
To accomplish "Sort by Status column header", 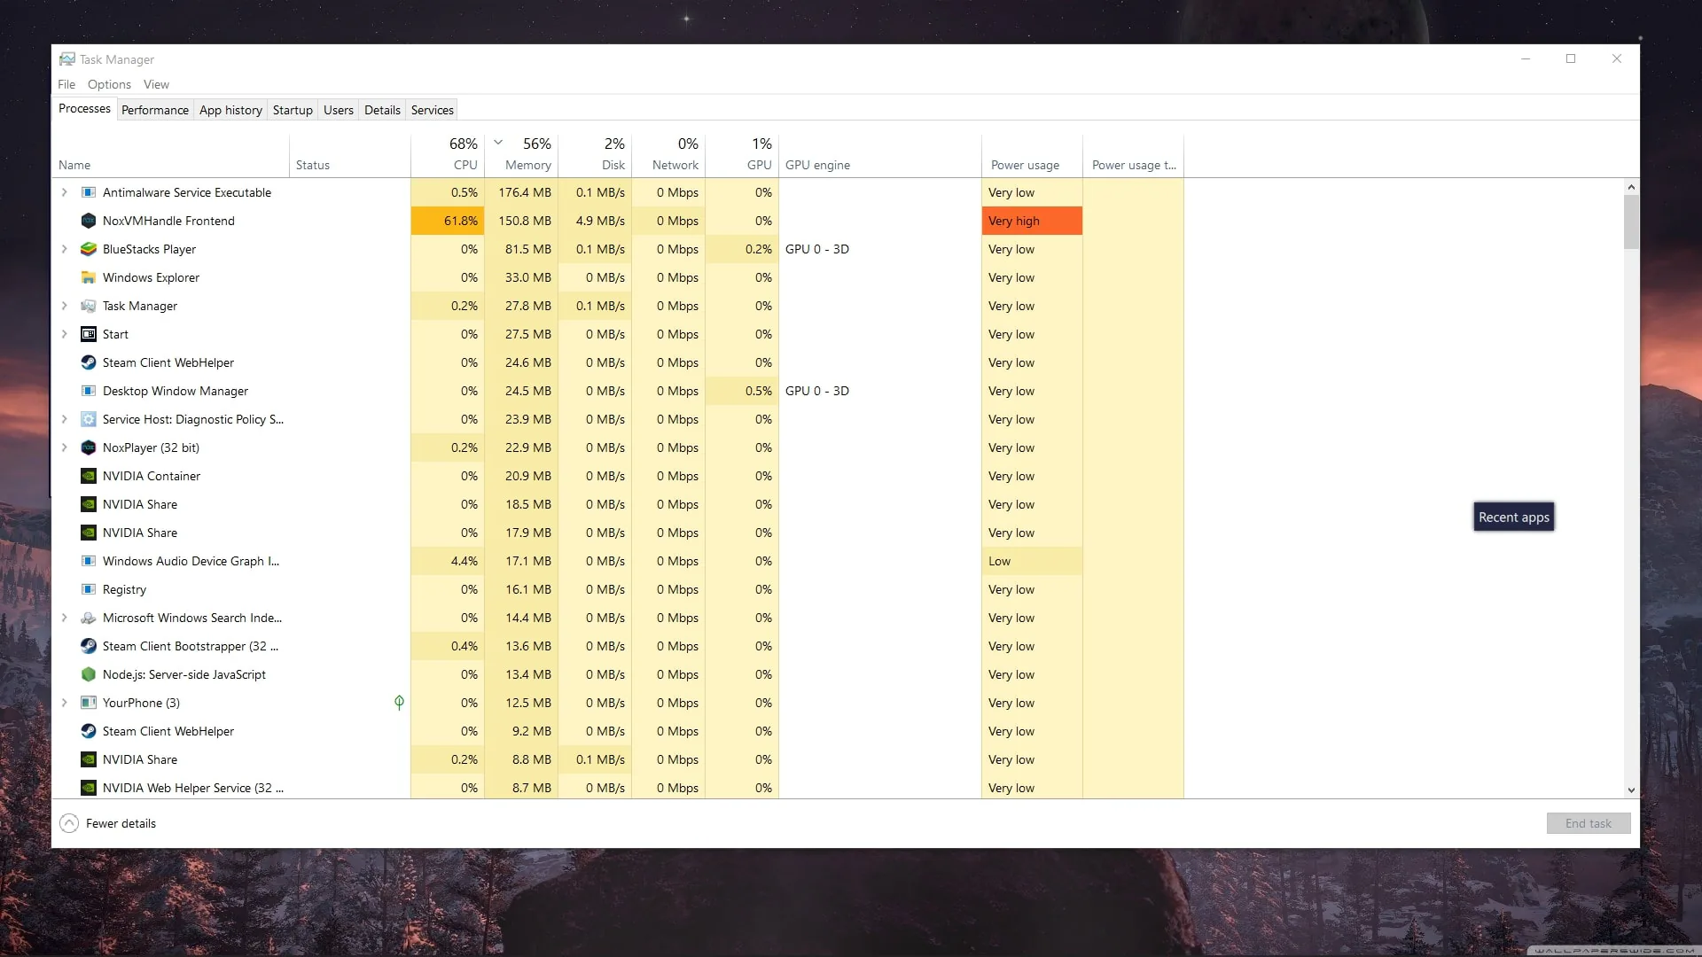I will pos(350,154).
